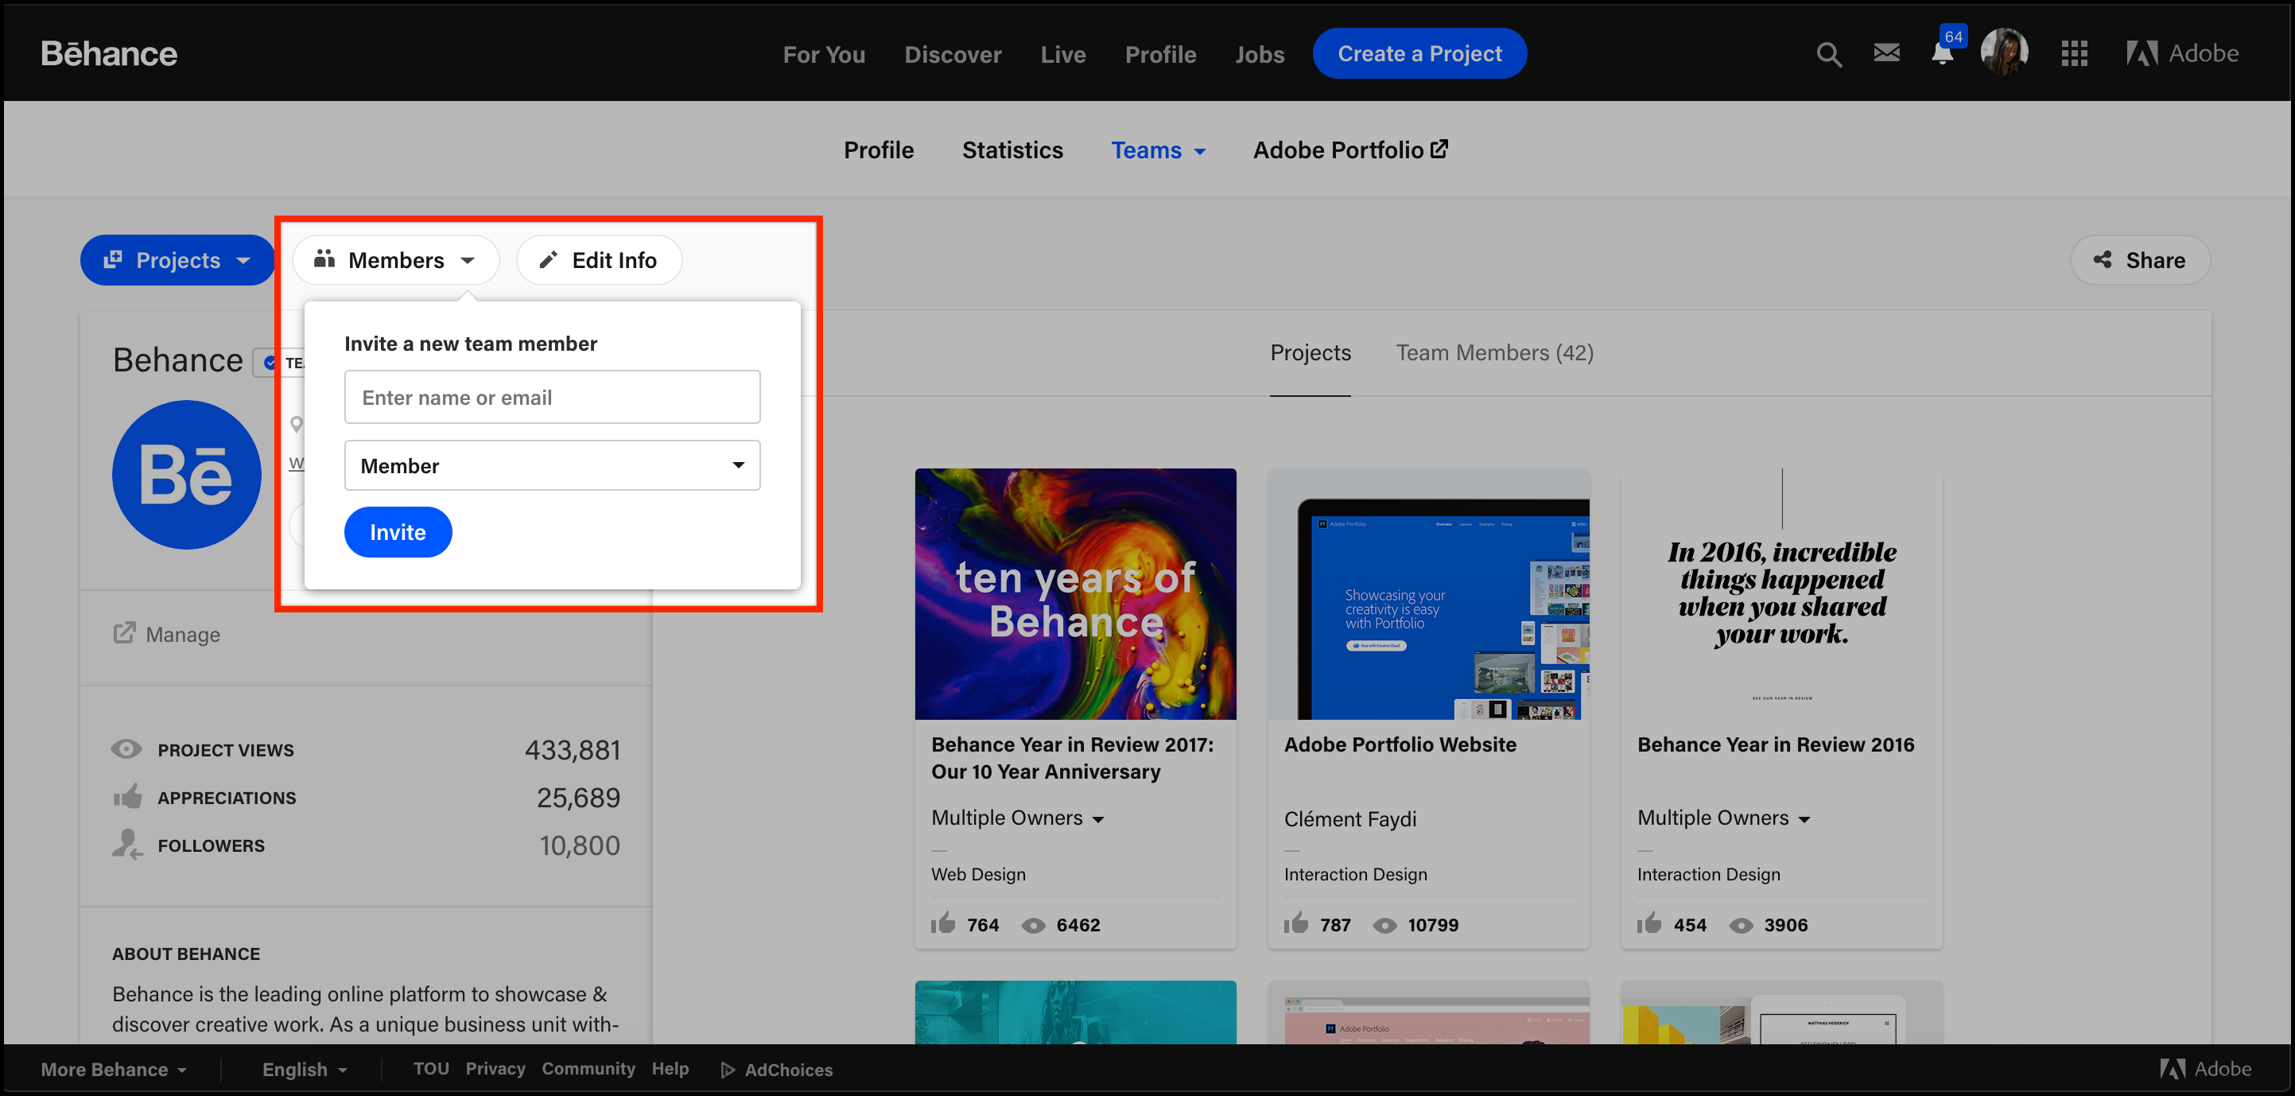Image resolution: width=2295 pixels, height=1096 pixels.
Task: Open Behance Year in Review 2017 title
Action: point(1072,757)
